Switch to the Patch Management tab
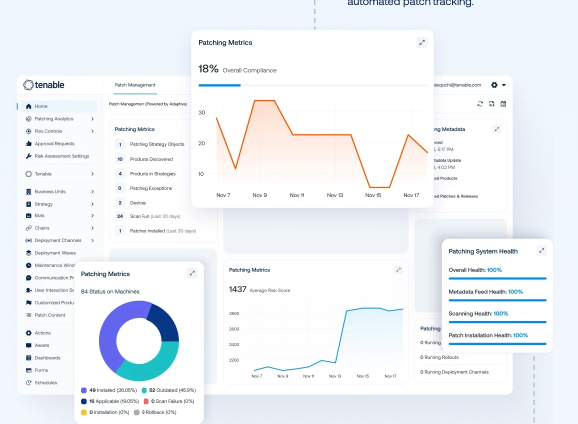 [135, 85]
